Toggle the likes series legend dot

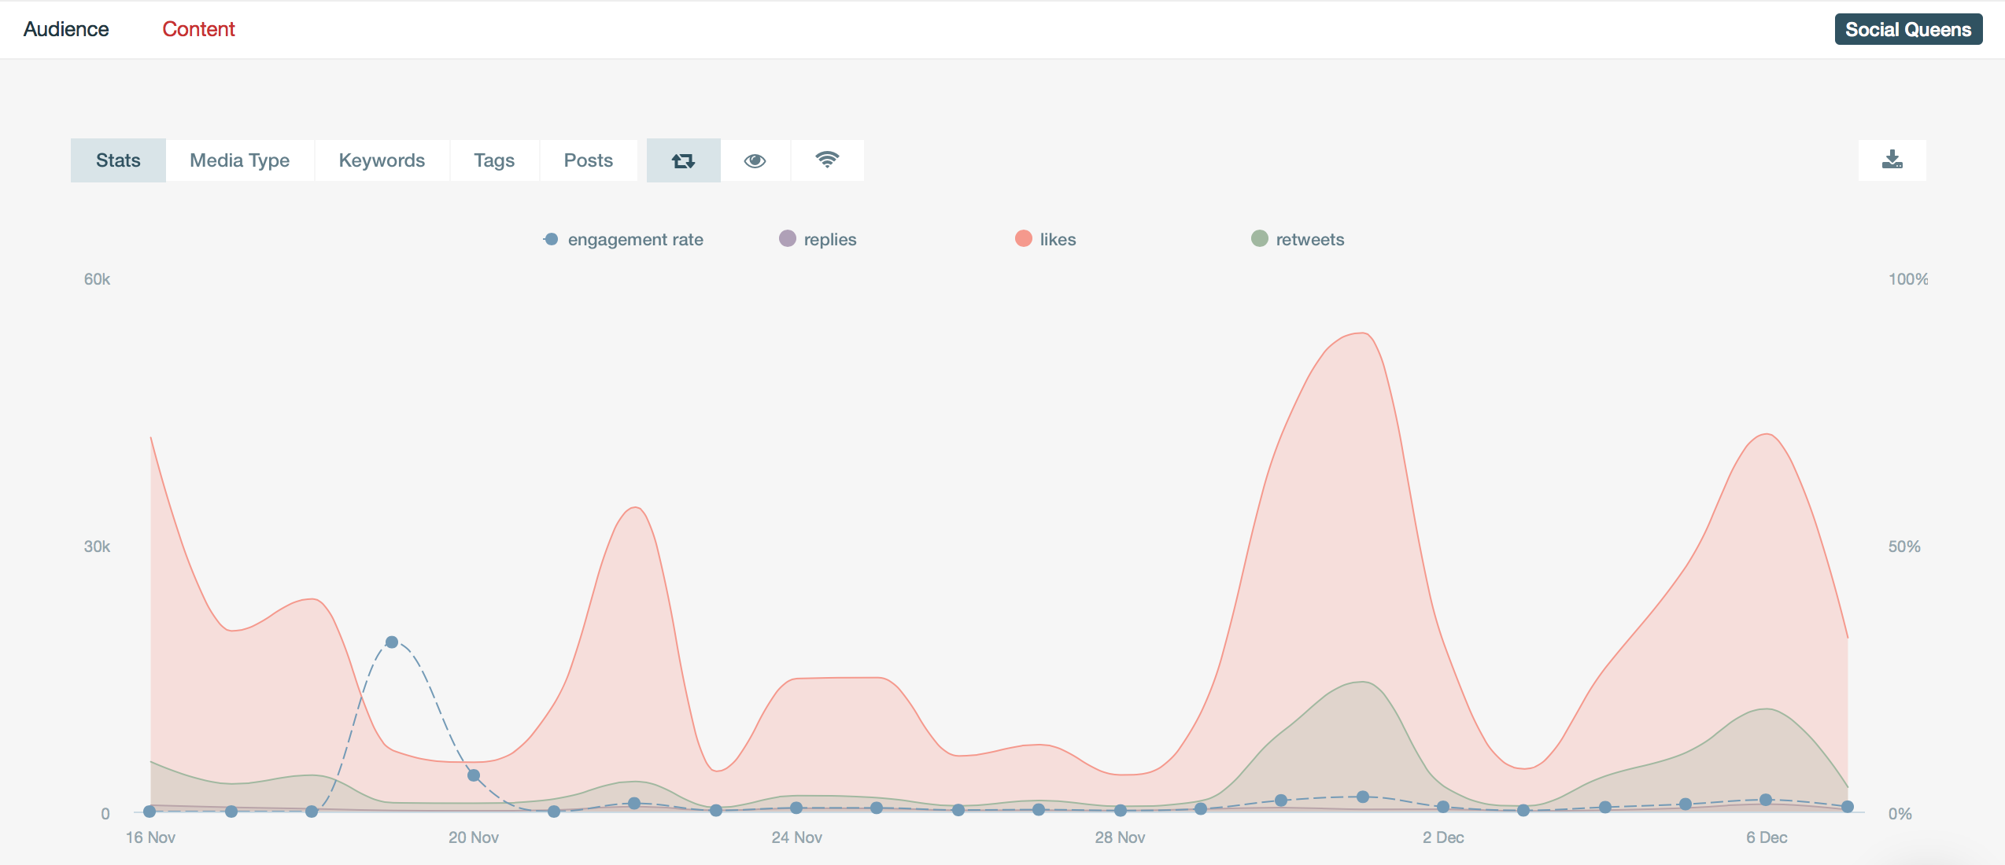(1023, 239)
